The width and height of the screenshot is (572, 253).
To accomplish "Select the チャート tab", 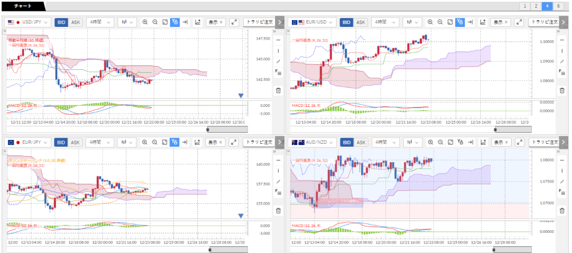I will (x=22, y=6).
